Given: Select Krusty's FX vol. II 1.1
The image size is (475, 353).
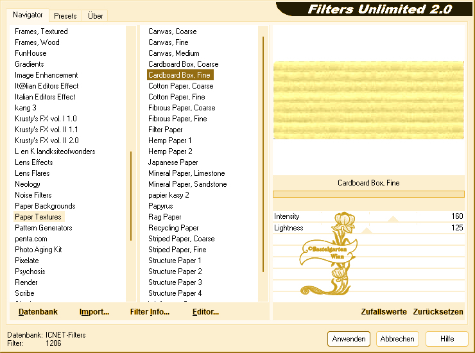Looking at the screenshot, I should coord(46,130).
